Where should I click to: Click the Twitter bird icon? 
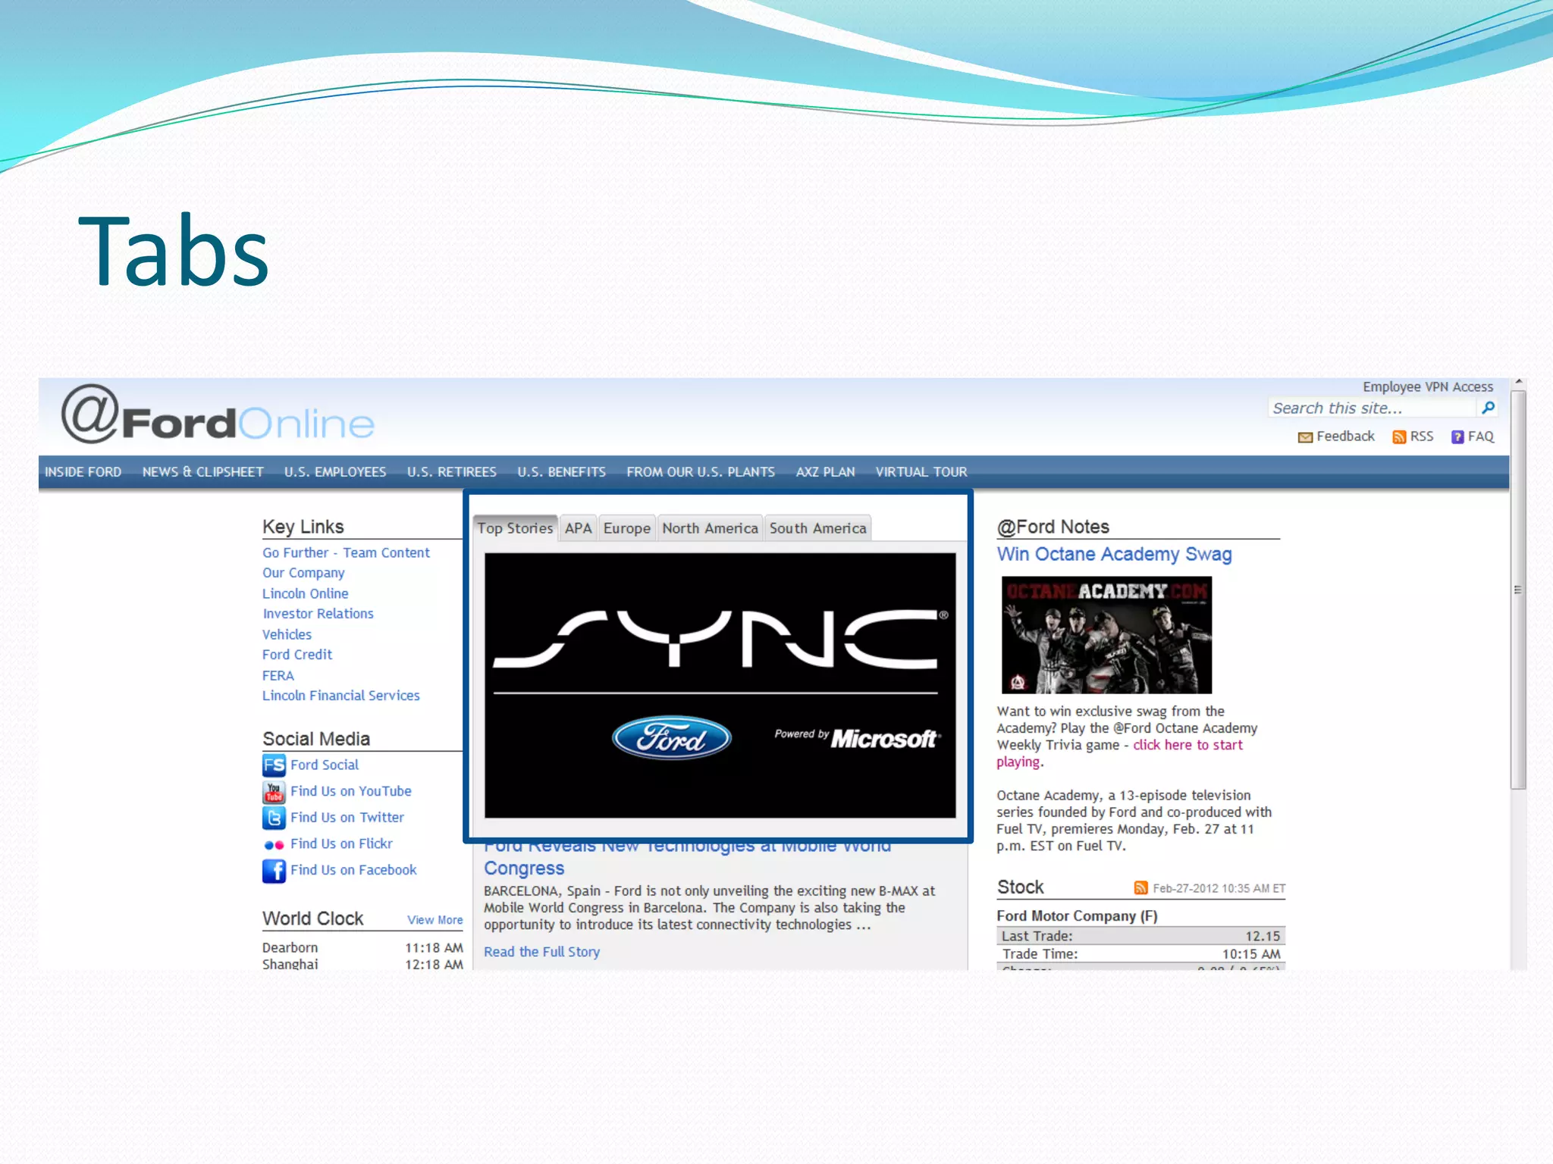click(x=274, y=818)
